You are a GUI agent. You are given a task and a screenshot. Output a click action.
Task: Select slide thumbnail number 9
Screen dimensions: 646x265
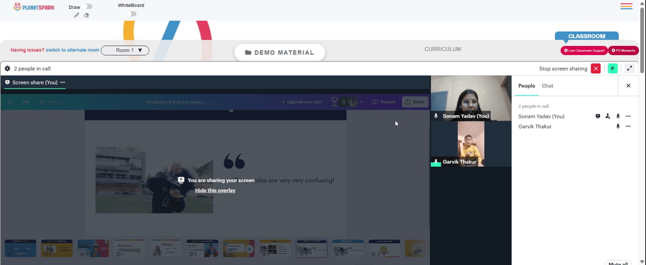312,248
